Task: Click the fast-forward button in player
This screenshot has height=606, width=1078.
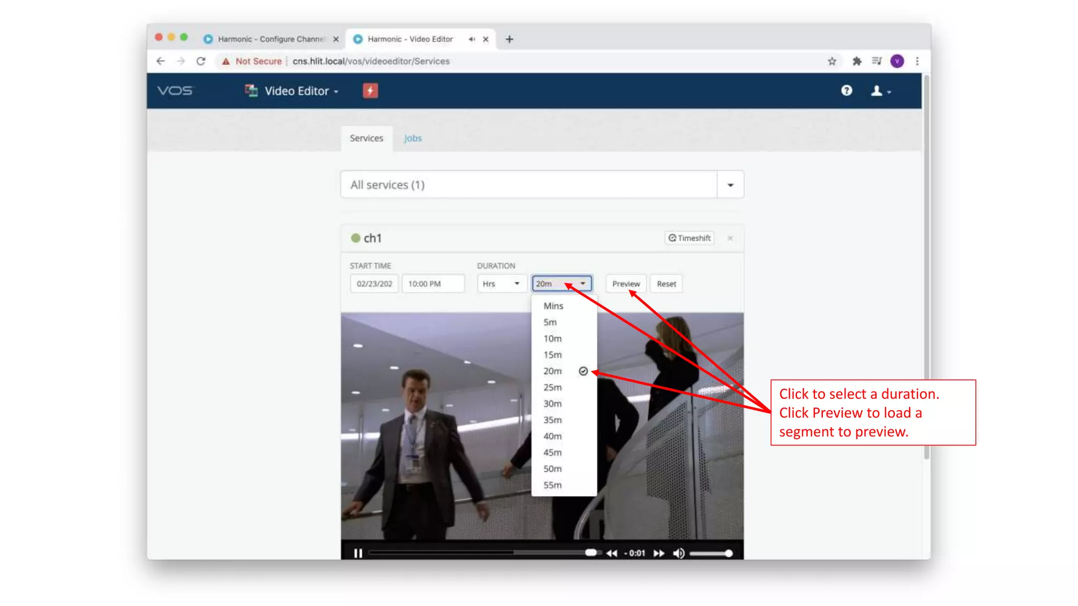Action: 658,553
